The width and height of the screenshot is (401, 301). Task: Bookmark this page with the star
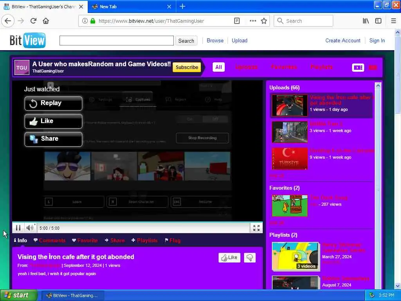click(x=264, y=21)
